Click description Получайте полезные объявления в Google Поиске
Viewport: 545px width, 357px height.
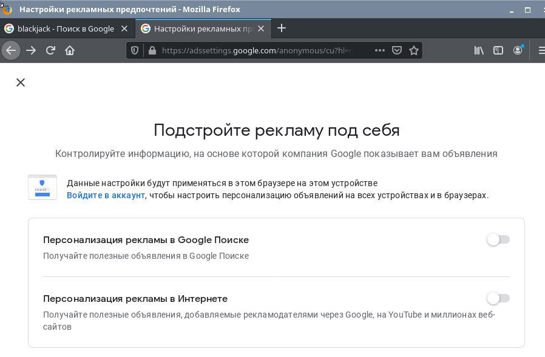(x=146, y=256)
